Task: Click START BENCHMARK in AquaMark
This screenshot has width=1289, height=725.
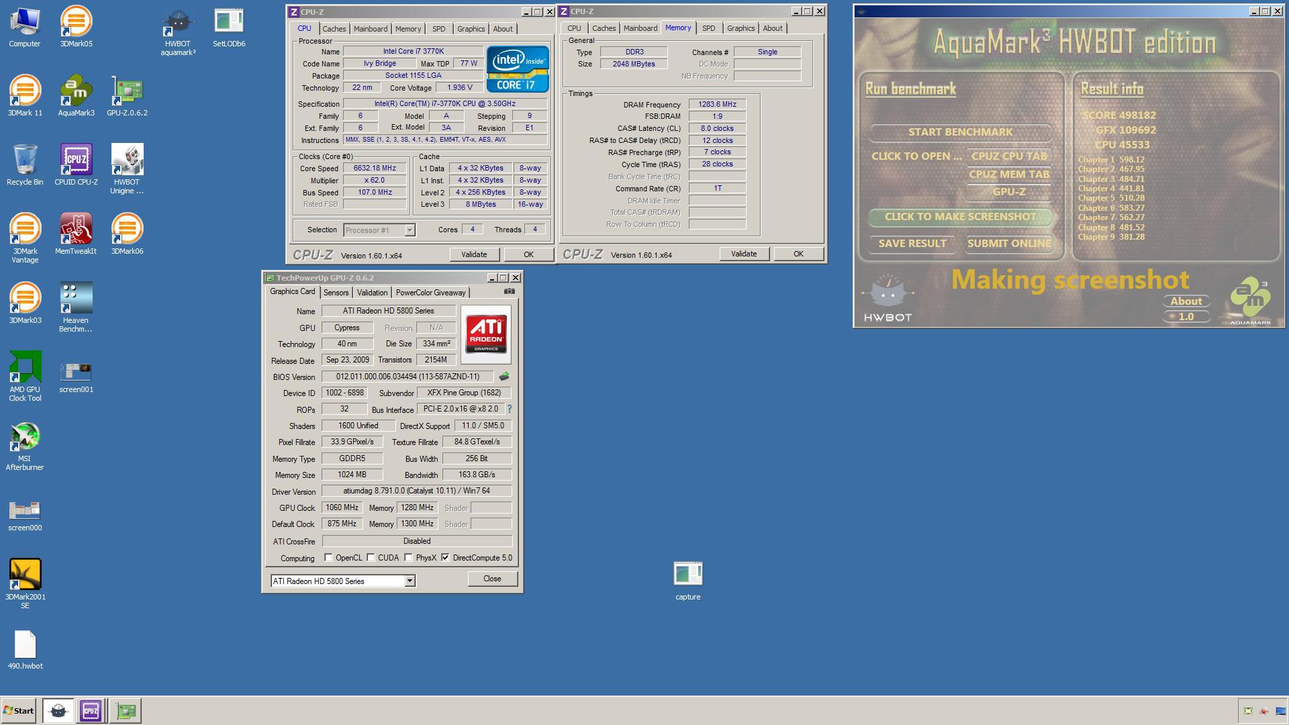Action: click(960, 132)
